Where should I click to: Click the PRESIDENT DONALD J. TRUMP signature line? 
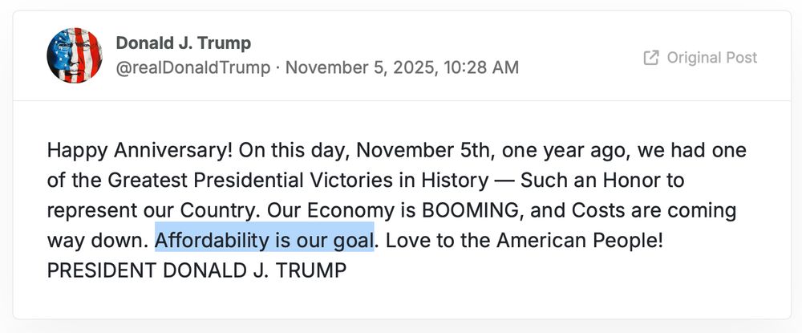[196, 270]
